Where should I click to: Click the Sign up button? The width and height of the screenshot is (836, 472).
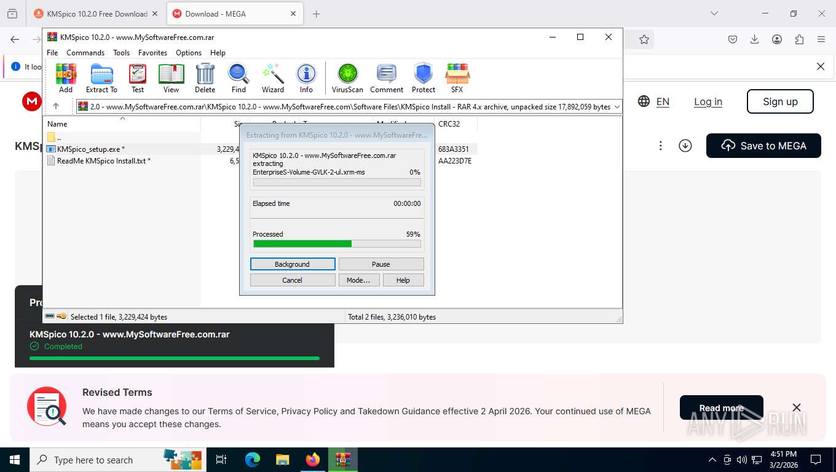tap(780, 101)
